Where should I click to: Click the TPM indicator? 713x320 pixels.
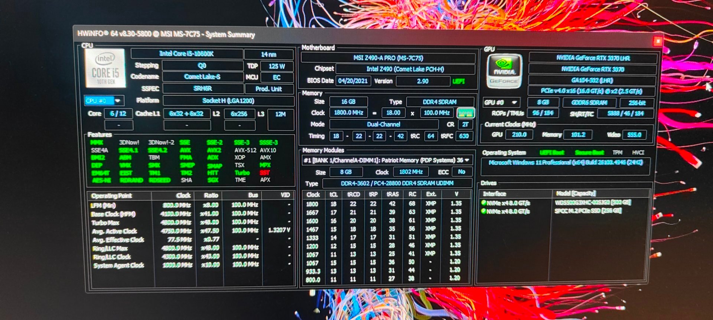click(617, 153)
